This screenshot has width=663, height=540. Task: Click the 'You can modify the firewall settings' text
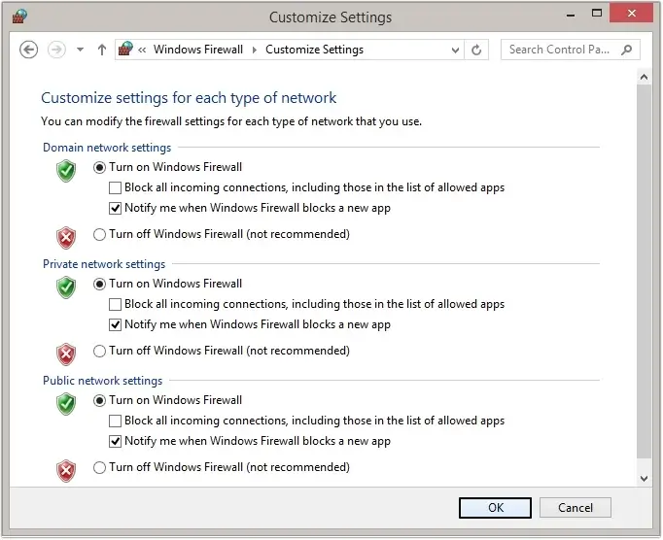[x=231, y=121]
